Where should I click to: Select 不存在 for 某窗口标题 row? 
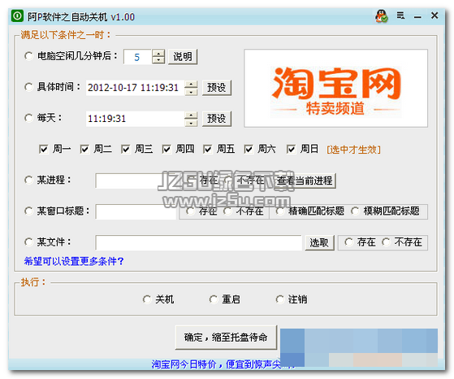click(x=243, y=211)
